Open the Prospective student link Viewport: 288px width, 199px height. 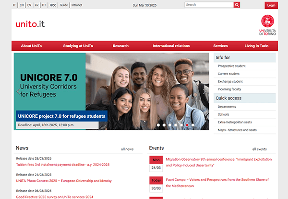coord(231,66)
